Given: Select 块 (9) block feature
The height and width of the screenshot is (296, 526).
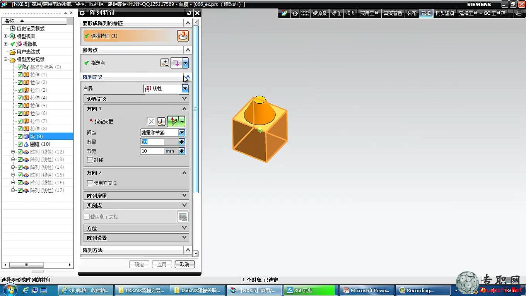Looking at the screenshot, I should pyautogui.click(x=36, y=136).
